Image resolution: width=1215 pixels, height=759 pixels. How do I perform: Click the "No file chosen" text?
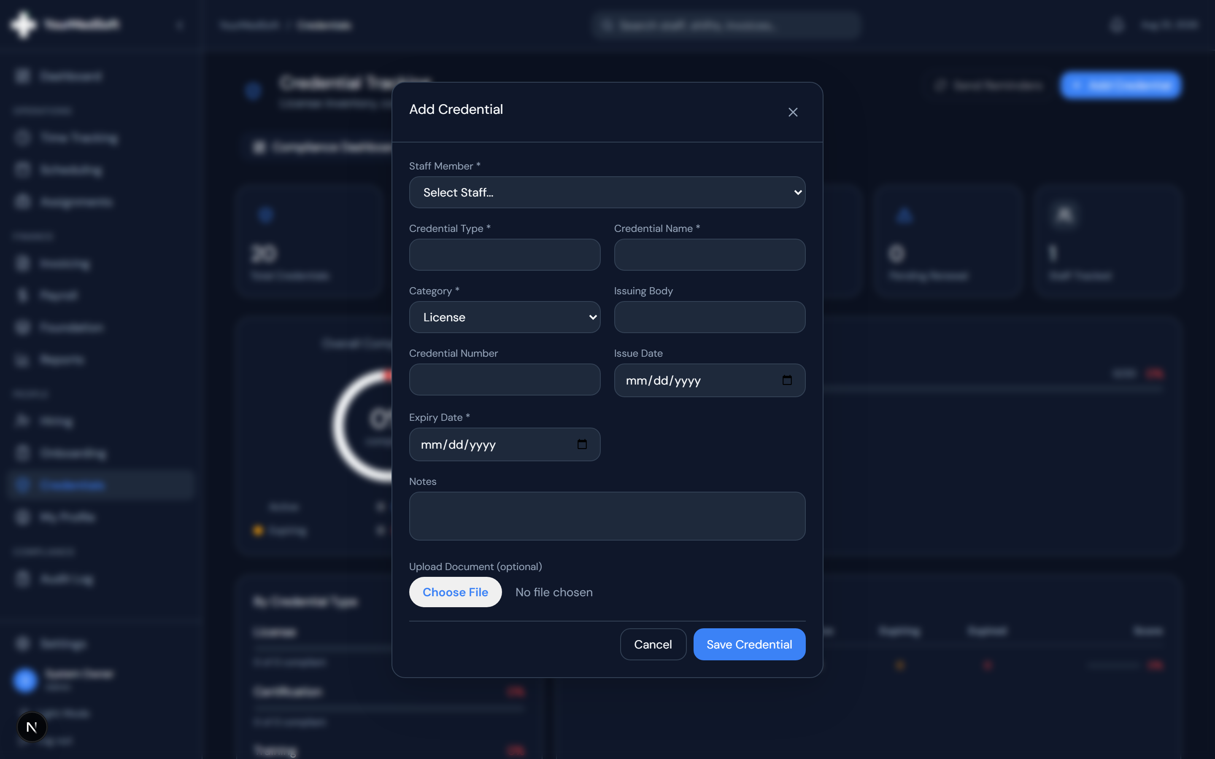coord(554,592)
